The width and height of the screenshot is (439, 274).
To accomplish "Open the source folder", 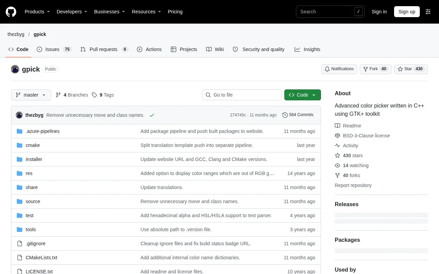I will click(x=33, y=201).
